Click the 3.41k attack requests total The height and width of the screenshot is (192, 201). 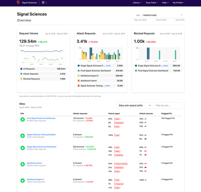[x=82, y=41]
